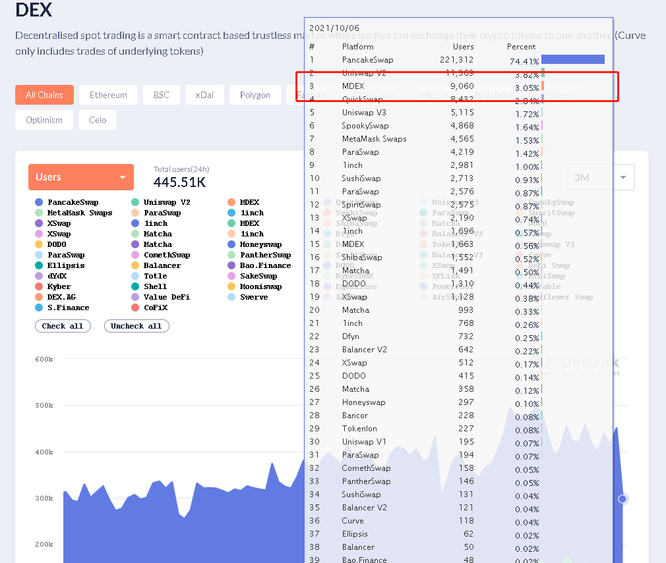Toggle Ellipsis series in legend
This screenshot has width=666, height=563.
(x=60, y=265)
